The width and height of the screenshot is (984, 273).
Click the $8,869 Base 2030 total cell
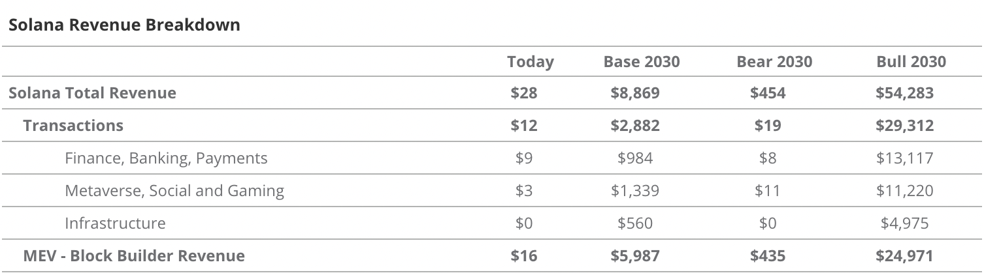click(634, 93)
